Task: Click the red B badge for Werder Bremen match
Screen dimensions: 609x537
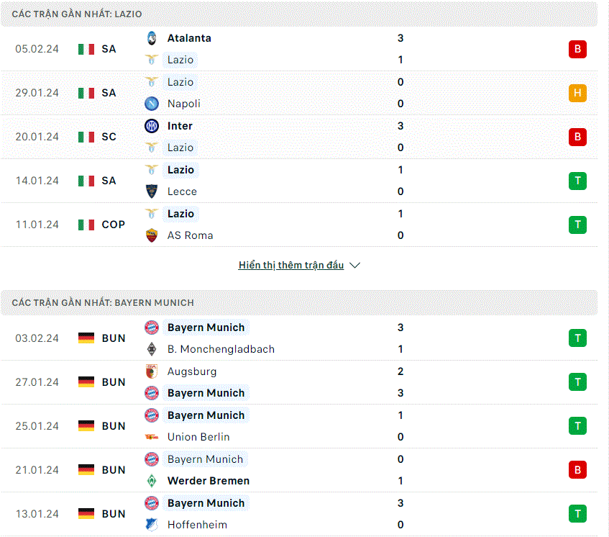Action: tap(577, 470)
